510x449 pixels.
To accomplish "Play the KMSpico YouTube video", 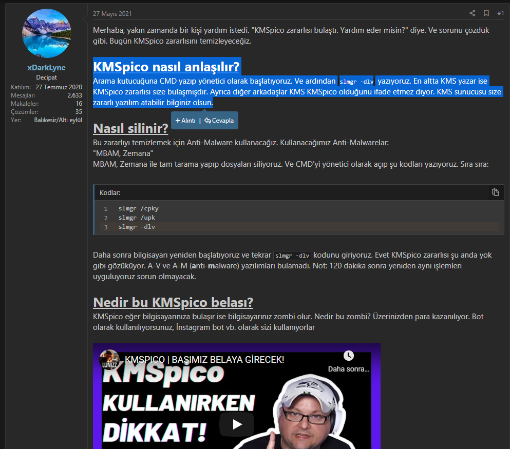I will coord(236,424).
